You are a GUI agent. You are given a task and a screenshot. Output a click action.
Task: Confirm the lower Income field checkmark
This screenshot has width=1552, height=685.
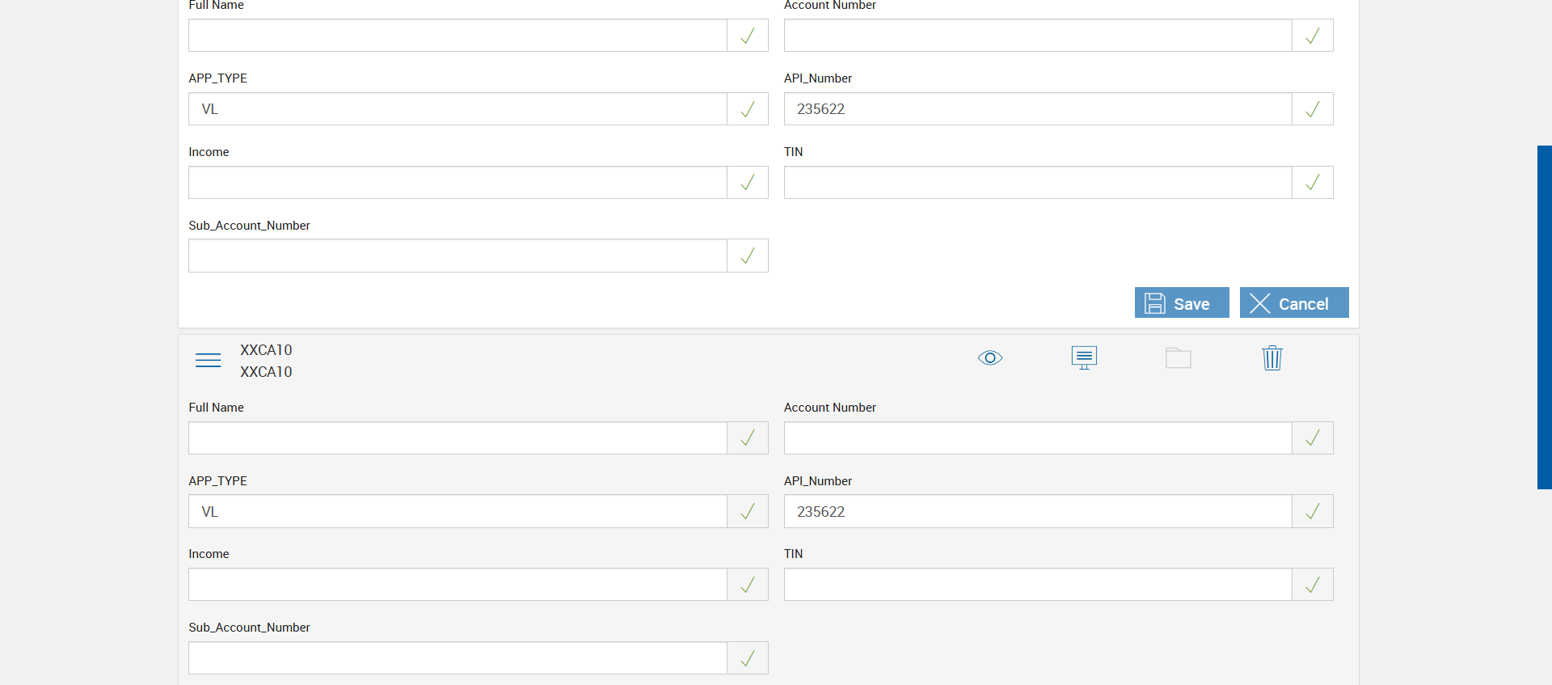coord(748,585)
